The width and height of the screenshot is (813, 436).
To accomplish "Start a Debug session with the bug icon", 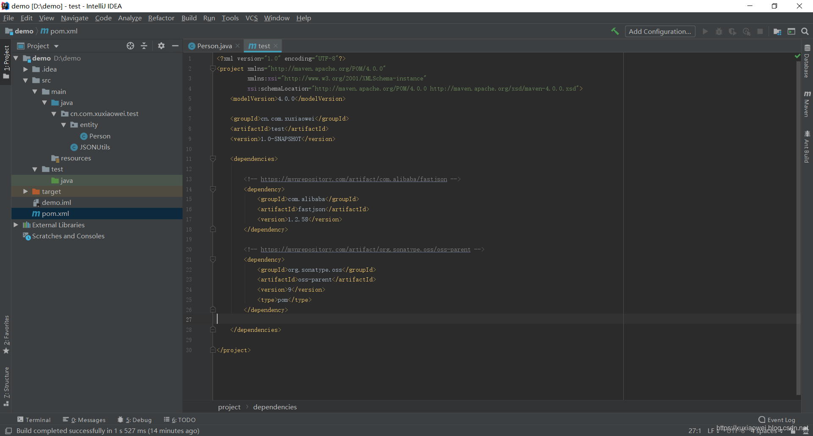I will click(x=719, y=31).
